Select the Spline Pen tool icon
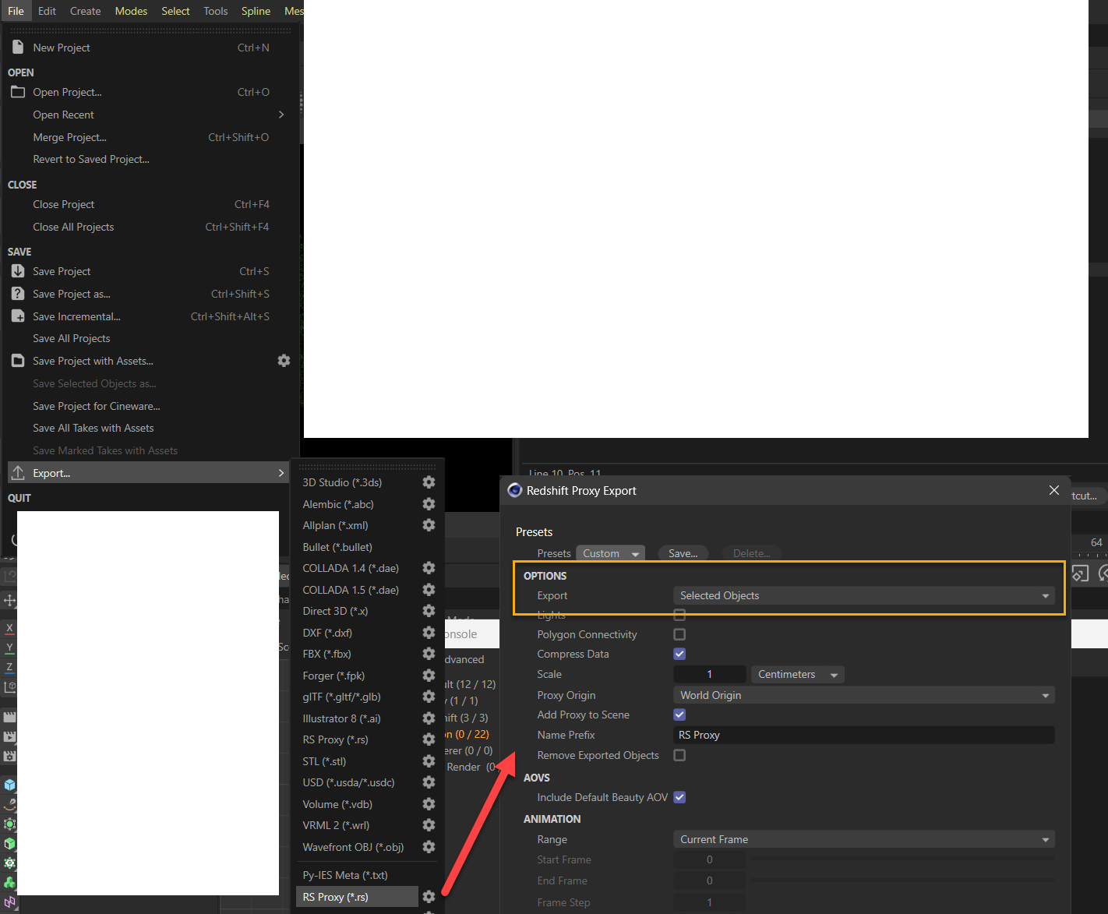1108x914 pixels. (9, 804)
